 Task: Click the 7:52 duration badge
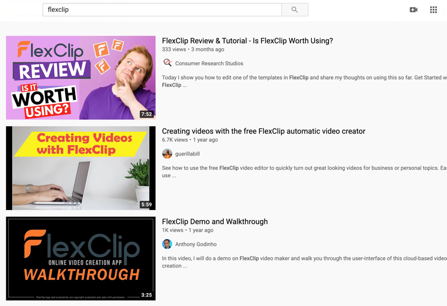coord(146,114)
